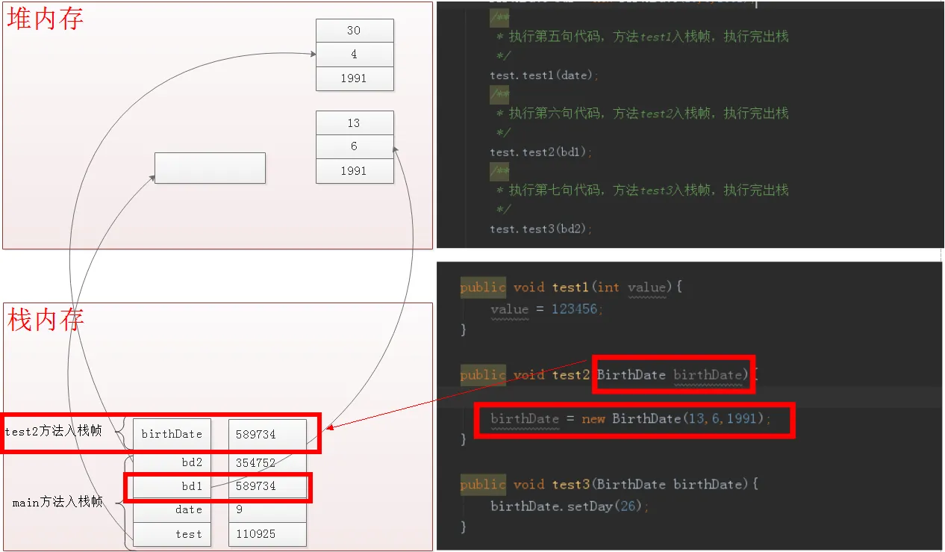Image resolution: width=945 pixels, height=552 pixels.
Task: Click the main方法入栈帧 label
Action: coord(57,502)
